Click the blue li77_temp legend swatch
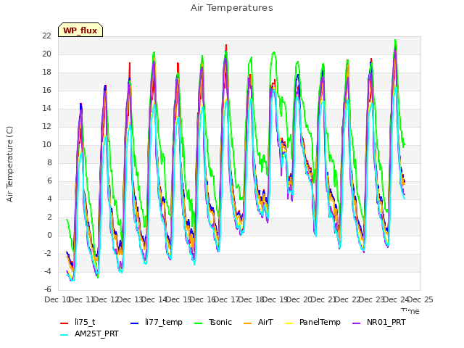The width and height of the screenshot is (464, 348). (135, 323)
